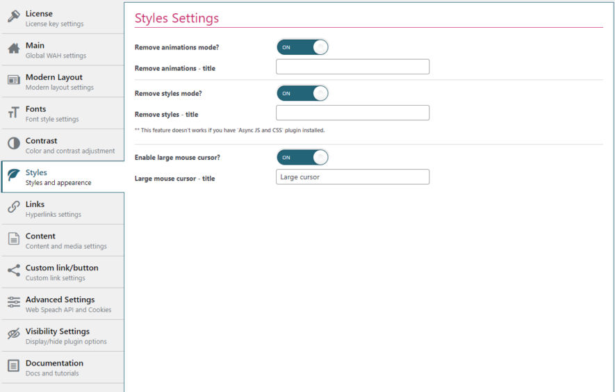Viewport: 615px width, 392px height.
Task: Click 'Content and media settings' subtitle
Action: tap(66, 247)
